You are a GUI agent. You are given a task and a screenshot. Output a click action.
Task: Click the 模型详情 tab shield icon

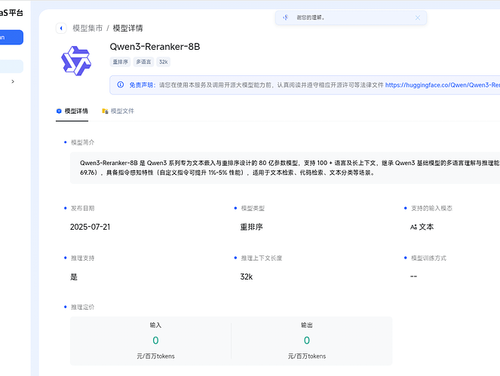59,112
